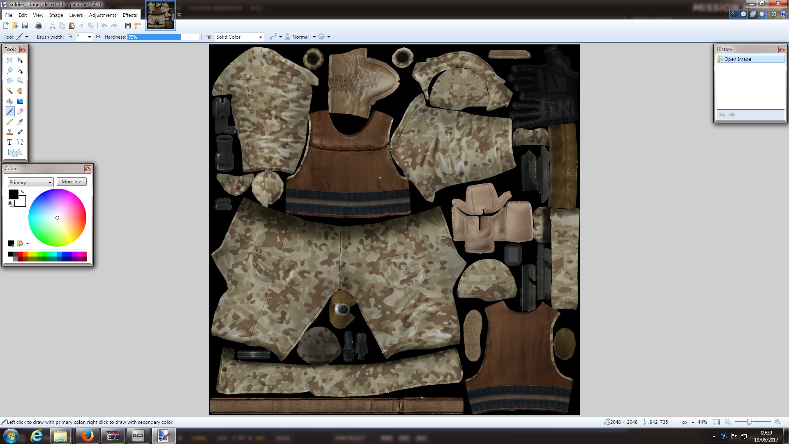Select the Move Selection tool
Viewport: 789px width, 444px height.
[20, 70]
